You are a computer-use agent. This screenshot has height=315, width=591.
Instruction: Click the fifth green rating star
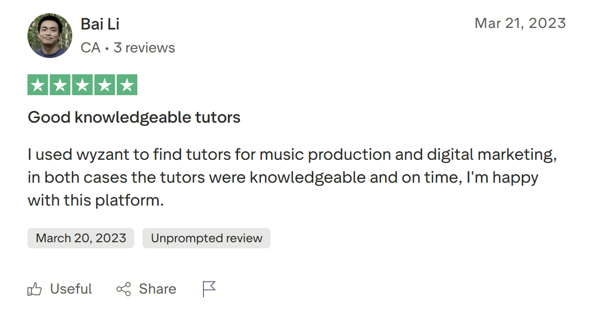(x=127, y=85)
